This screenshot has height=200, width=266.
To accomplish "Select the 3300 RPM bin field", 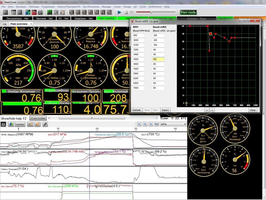I will click(138, 49).
